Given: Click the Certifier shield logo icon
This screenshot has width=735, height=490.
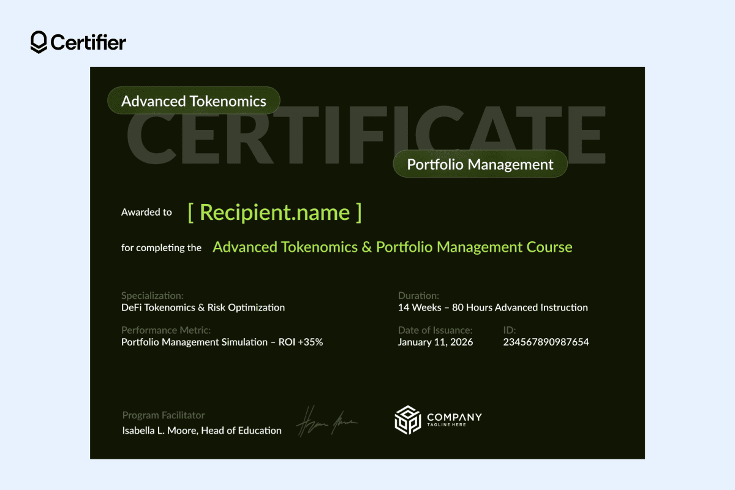Looking at the screenshot, I should point(38,42).
